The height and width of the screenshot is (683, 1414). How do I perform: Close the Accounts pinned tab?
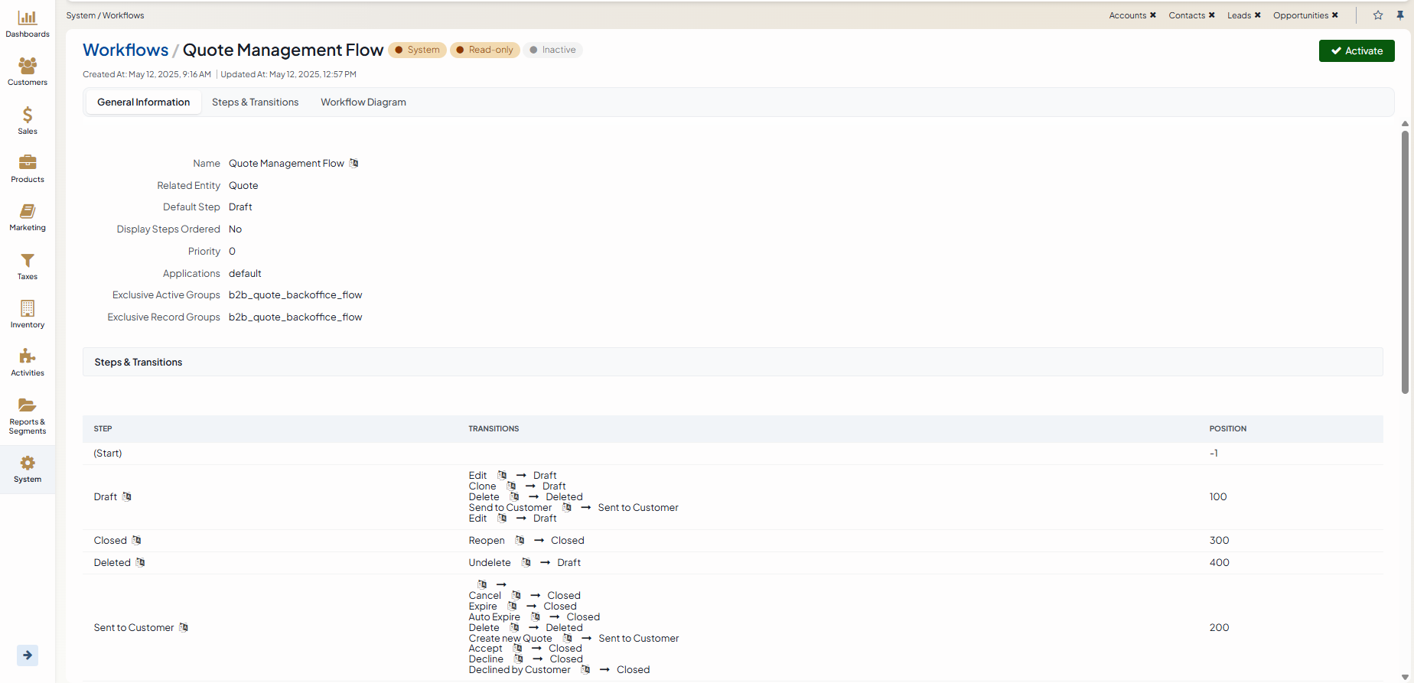(x=1153, y=15)
